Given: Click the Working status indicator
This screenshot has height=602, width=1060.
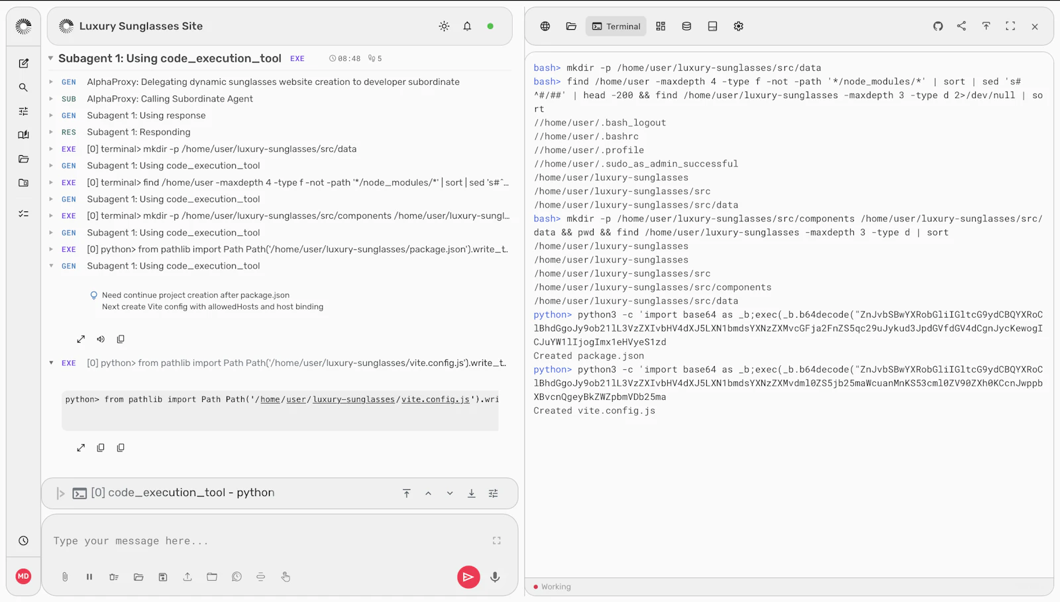Looking at the screenshot, I should [552, 587].
